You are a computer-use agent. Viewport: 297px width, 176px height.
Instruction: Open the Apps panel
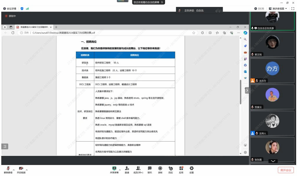click(181, 170)
